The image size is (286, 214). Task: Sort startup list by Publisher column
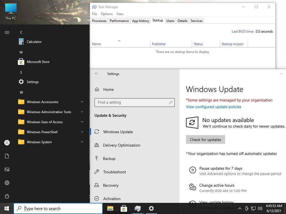171,44
